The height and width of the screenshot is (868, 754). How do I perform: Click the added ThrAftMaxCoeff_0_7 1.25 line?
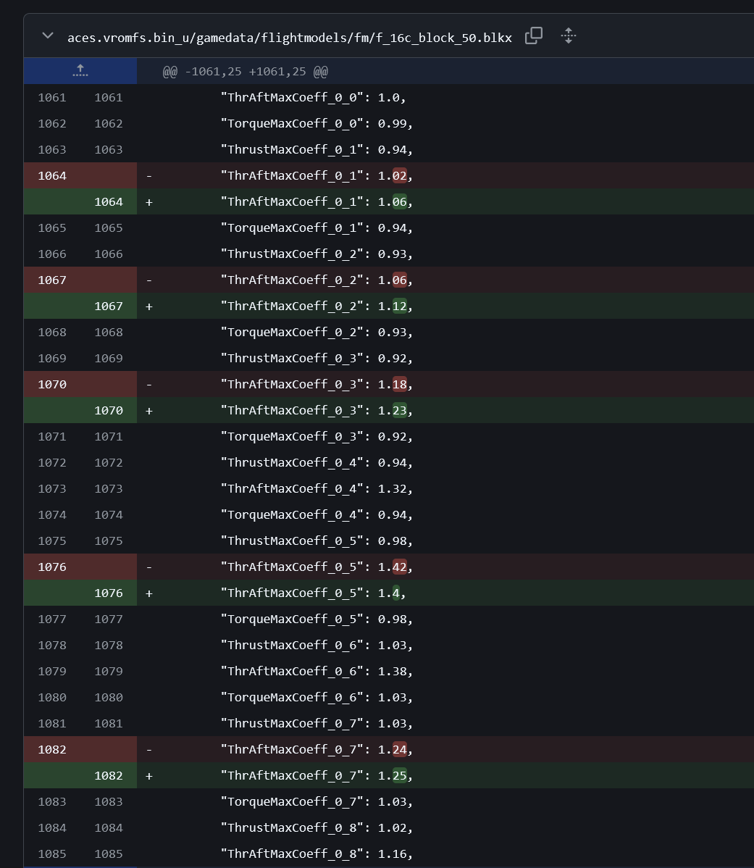coord(317,775)
